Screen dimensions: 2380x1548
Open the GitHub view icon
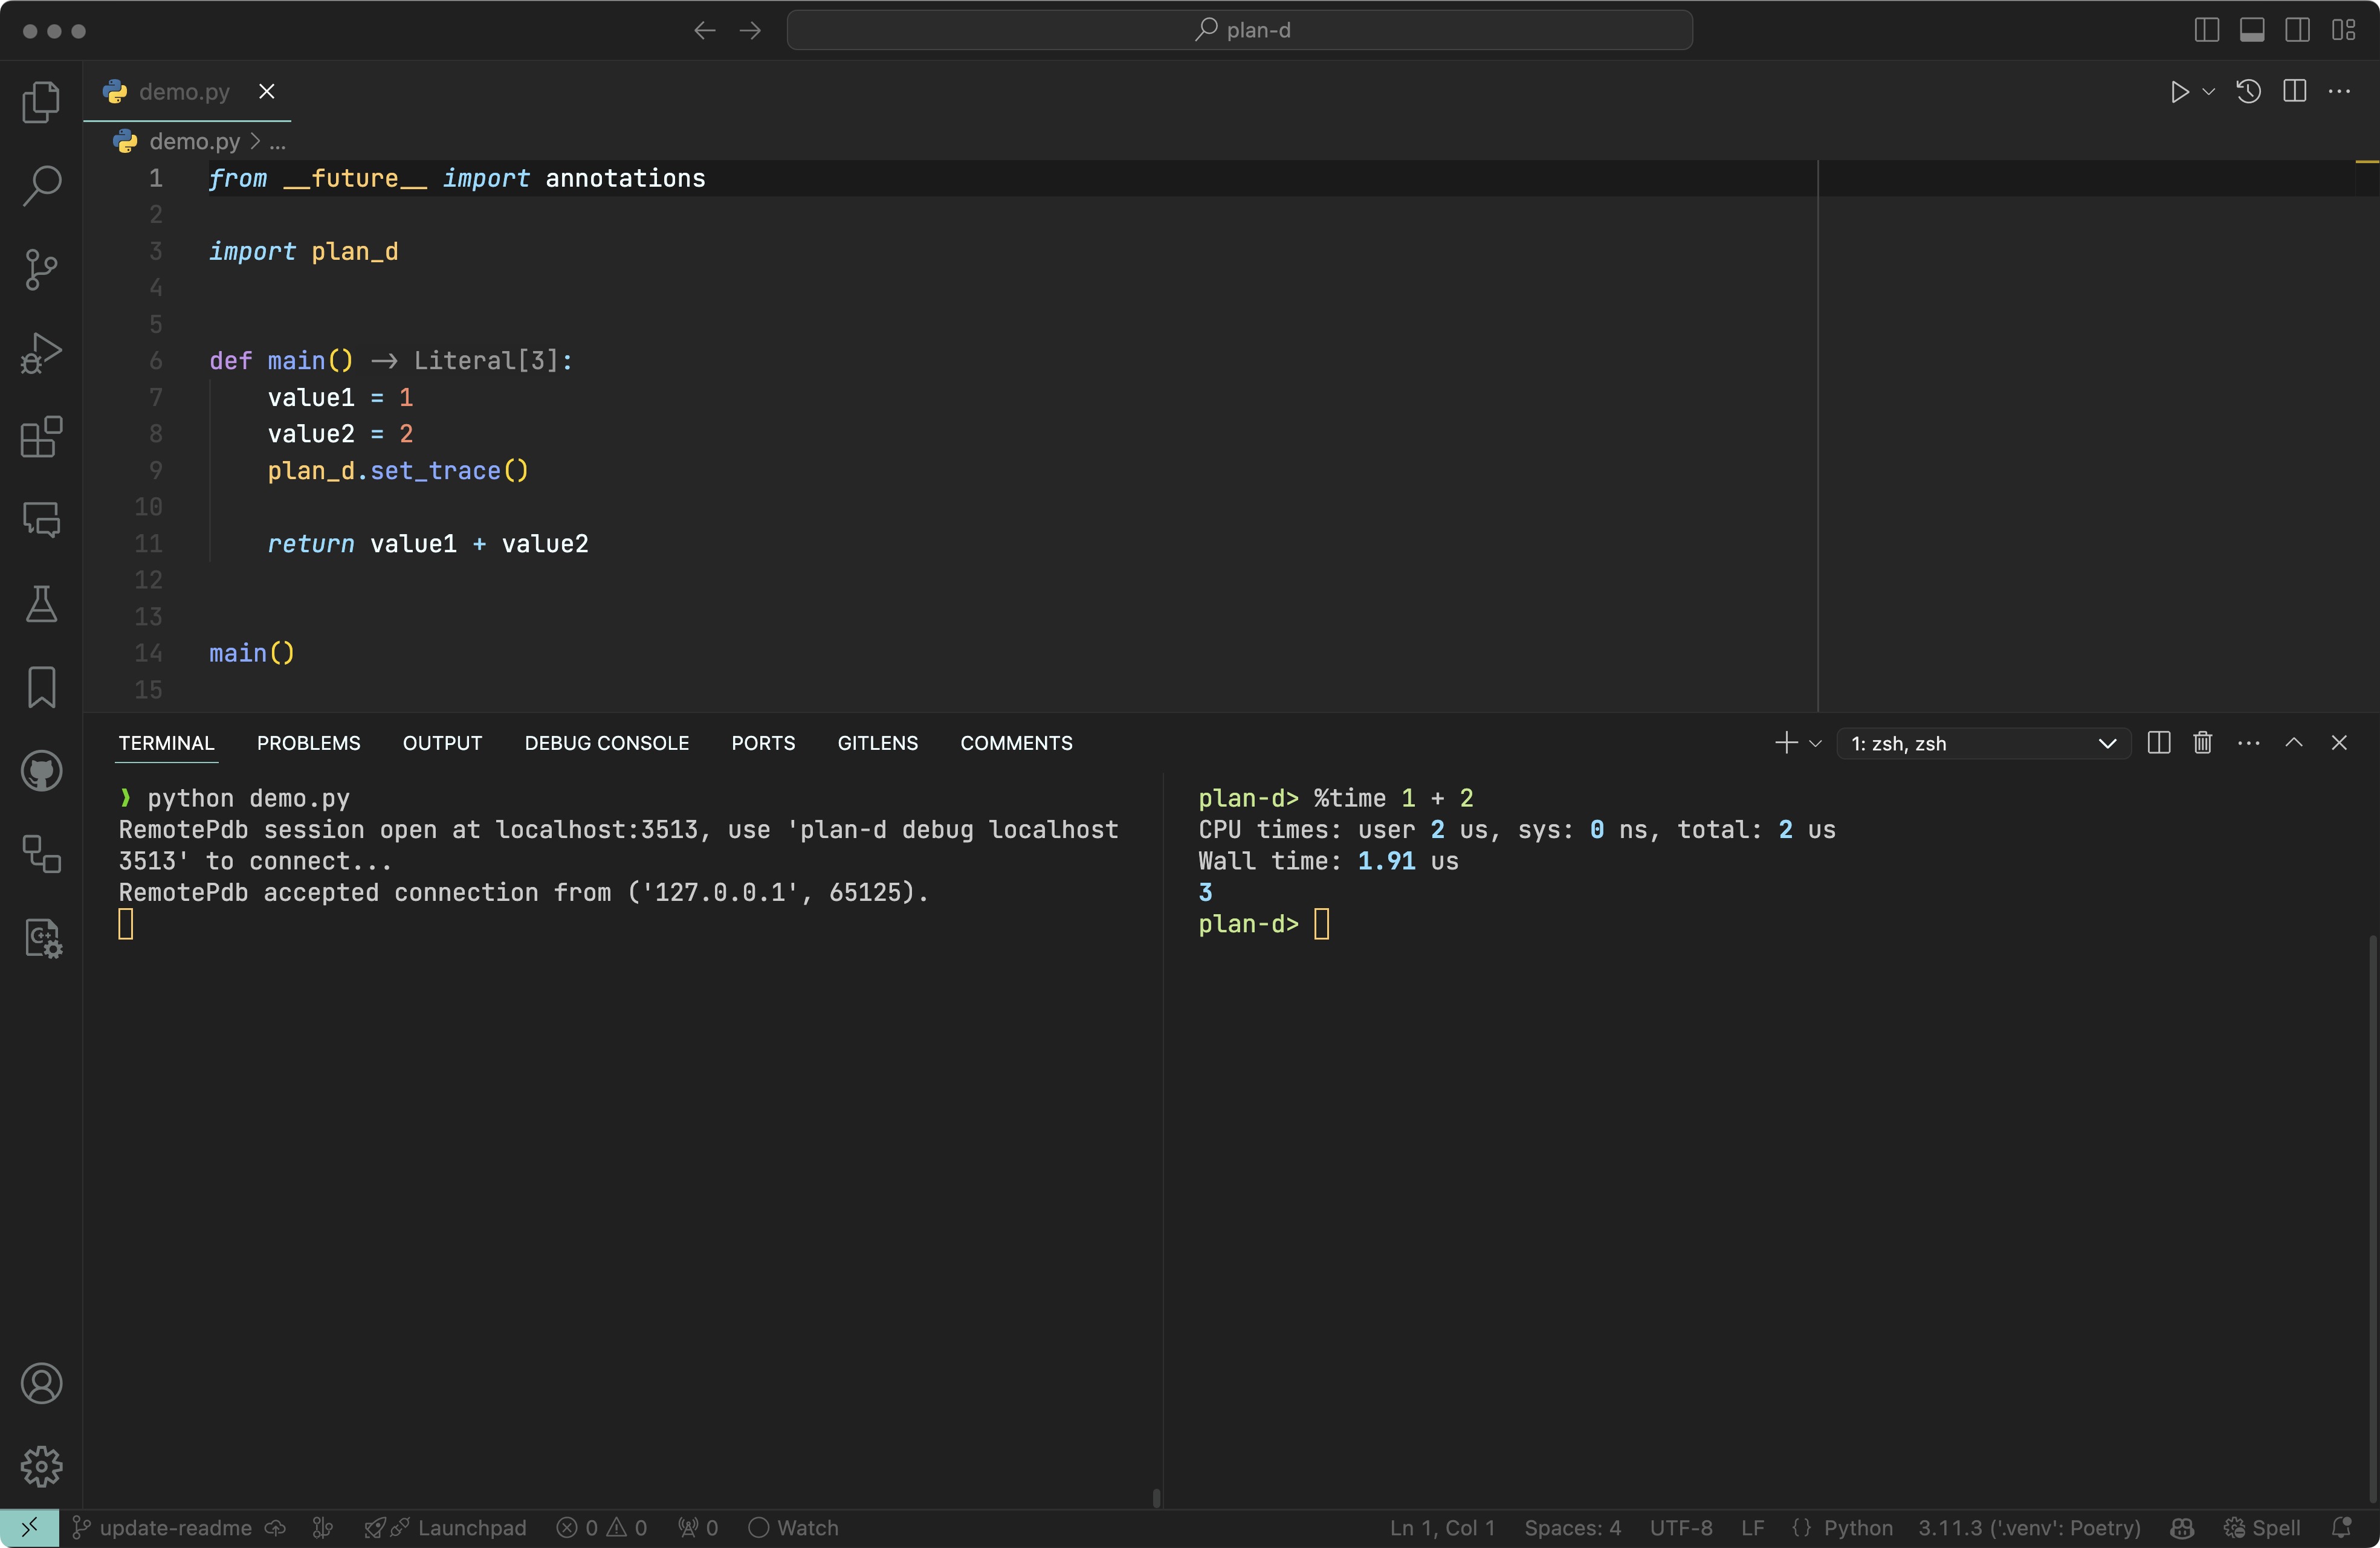click(41, 771)
